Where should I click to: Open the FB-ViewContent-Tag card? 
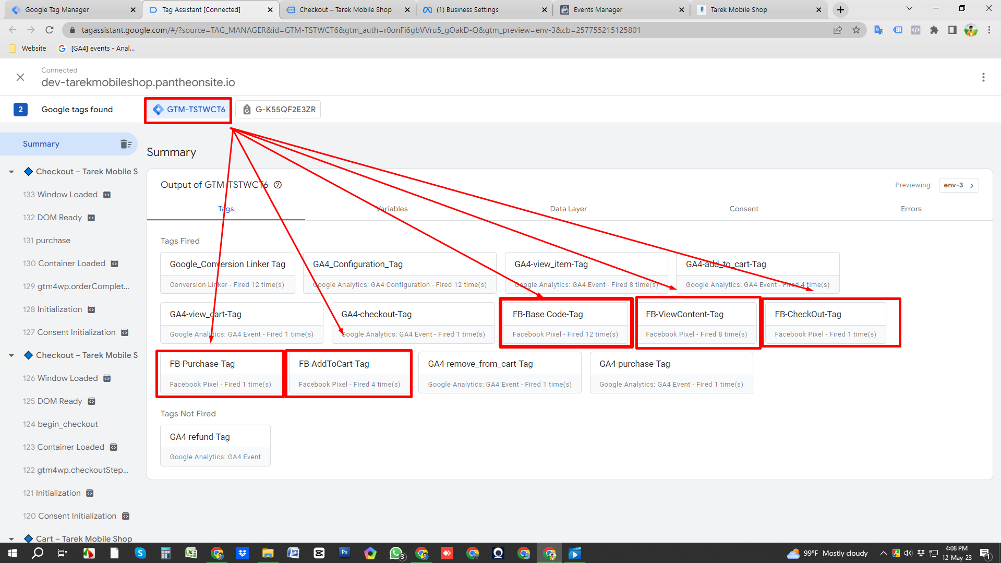697,324
